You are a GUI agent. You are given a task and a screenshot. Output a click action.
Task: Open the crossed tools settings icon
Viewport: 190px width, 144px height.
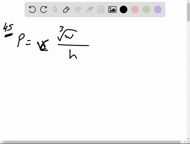[78, 9]
